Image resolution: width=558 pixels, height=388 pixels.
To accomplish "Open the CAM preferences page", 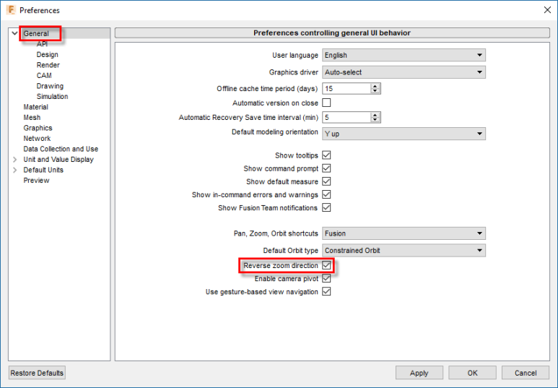I will (x=44, y=76).
